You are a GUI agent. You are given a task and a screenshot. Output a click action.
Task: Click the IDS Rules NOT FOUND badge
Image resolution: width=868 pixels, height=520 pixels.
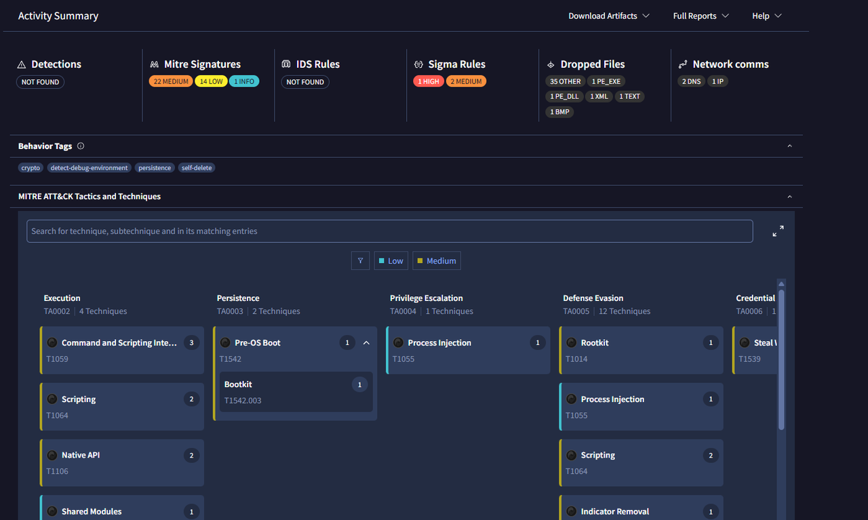pos(305,82)
